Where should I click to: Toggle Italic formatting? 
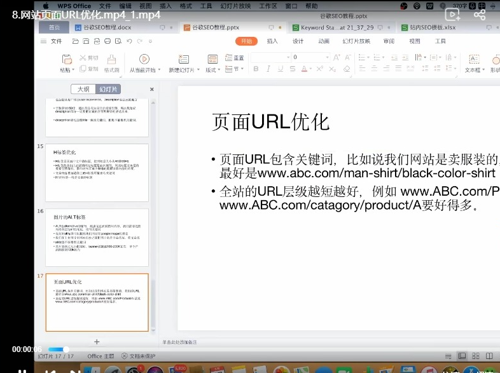[x=268, y=69]
